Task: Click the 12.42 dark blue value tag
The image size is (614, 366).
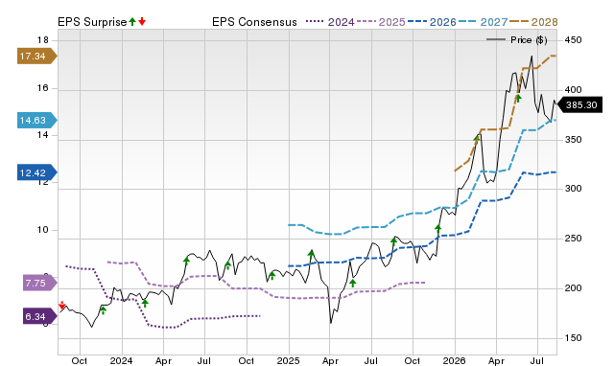Action: (x=37, y=172)
